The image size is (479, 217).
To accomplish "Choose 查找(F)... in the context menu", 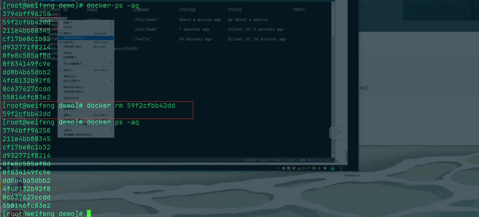I will tap(86, 70).
